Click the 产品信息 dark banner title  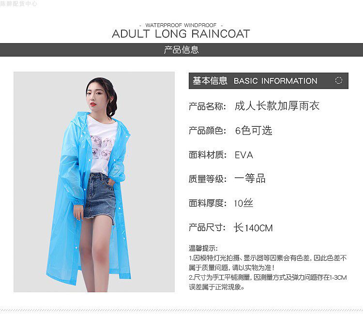[x=181, y=50]
